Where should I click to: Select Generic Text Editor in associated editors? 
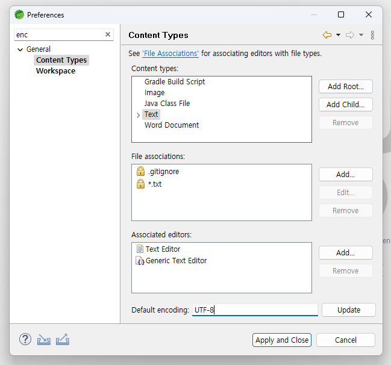[x=176, y=261]
